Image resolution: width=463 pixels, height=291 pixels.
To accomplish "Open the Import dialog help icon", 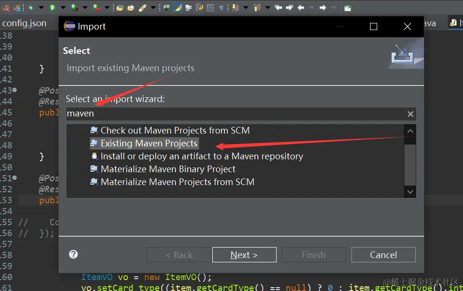I will click(73, 254).
